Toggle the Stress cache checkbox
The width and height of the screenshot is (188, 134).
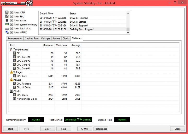[x=11, y=20]
